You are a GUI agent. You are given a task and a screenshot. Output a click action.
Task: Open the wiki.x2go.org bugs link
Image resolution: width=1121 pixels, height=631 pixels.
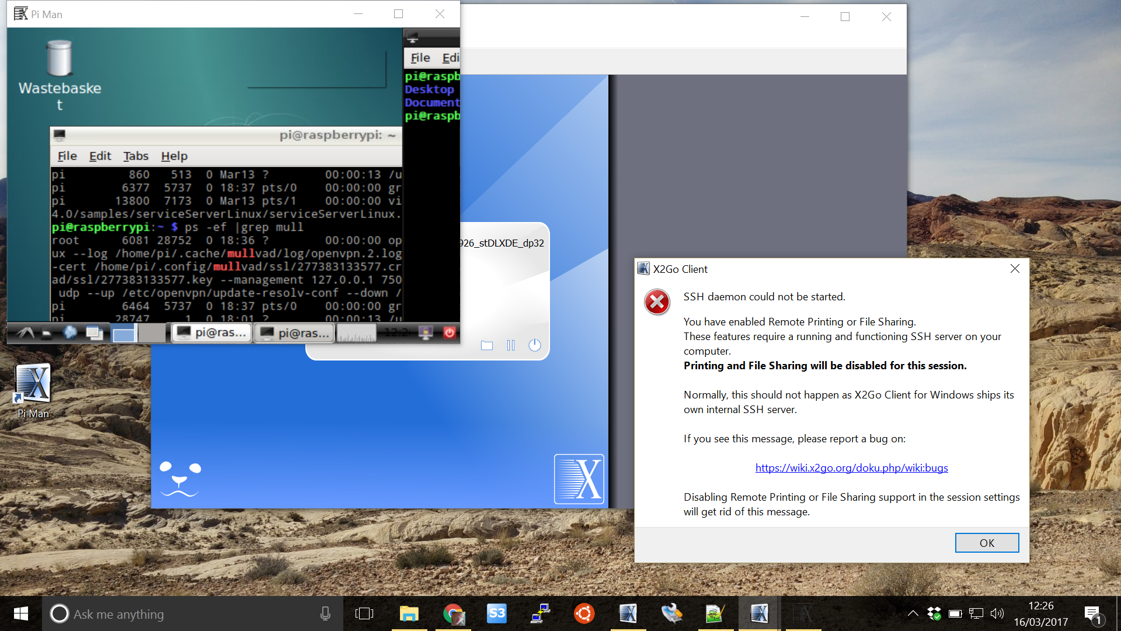tap(851, 468)
